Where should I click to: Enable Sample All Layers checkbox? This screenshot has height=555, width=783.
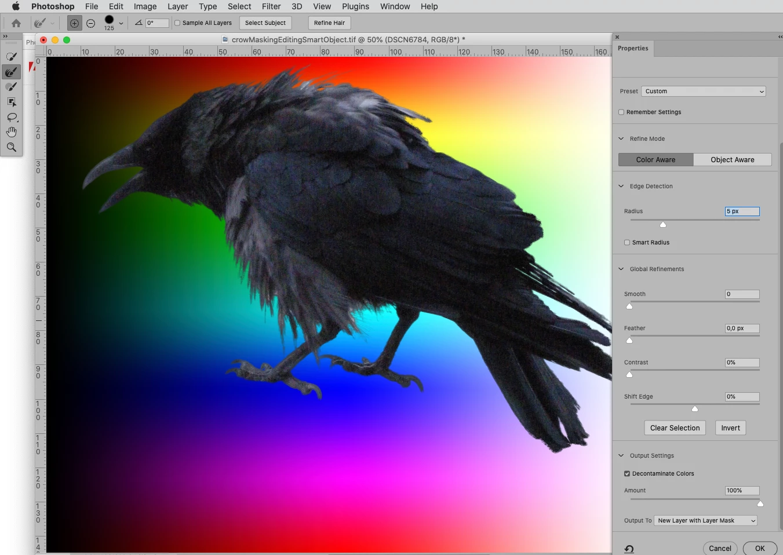point(177,23)
